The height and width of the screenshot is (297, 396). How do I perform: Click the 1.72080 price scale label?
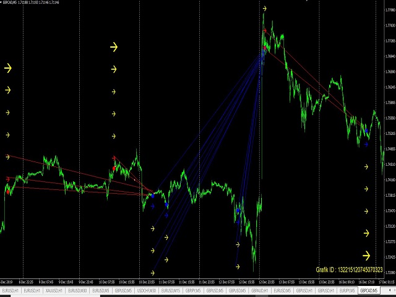pos(390,273)
